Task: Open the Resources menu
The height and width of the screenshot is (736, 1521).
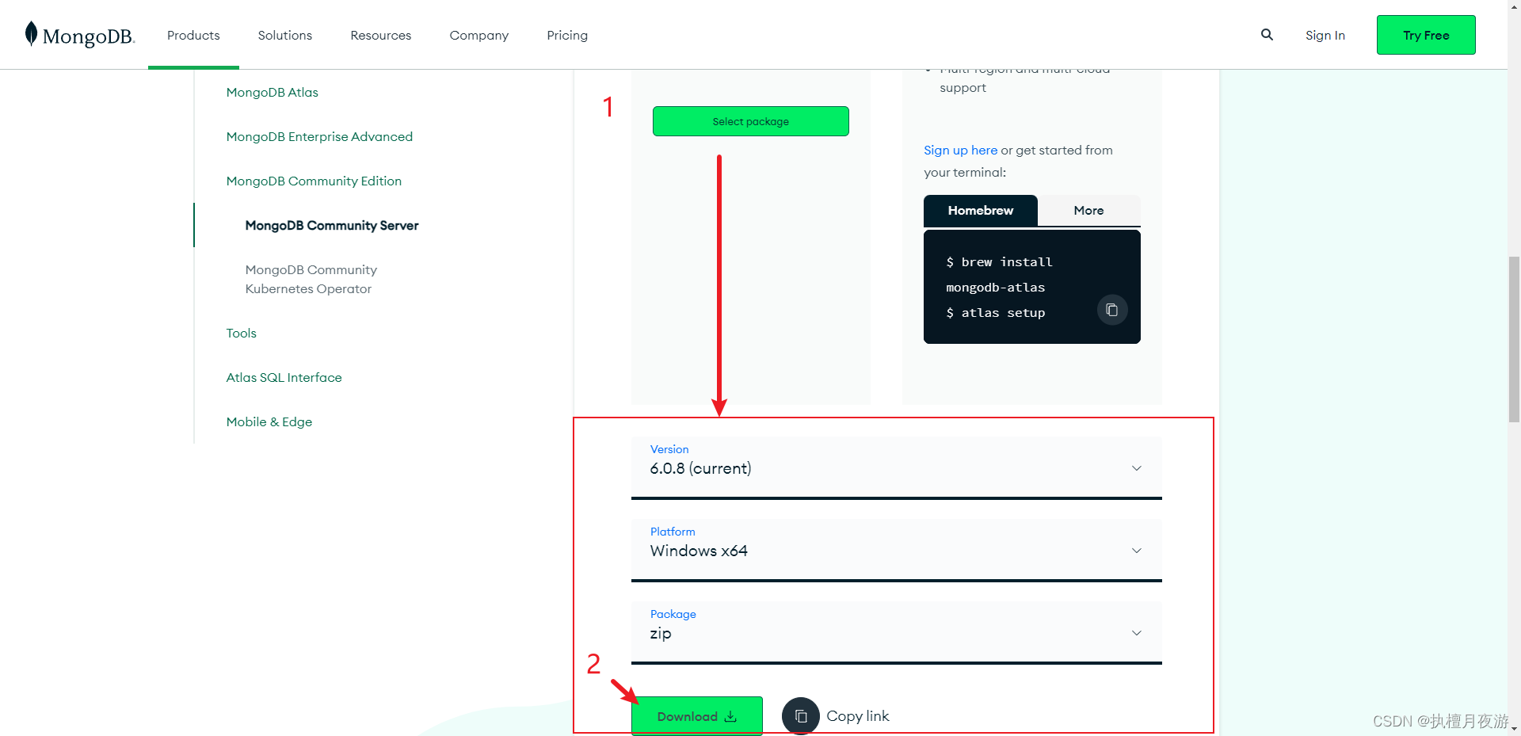Action: tap(381, 35)
